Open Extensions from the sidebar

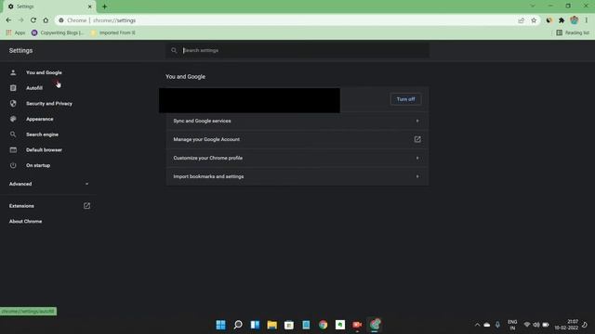(x=49, y=206)
